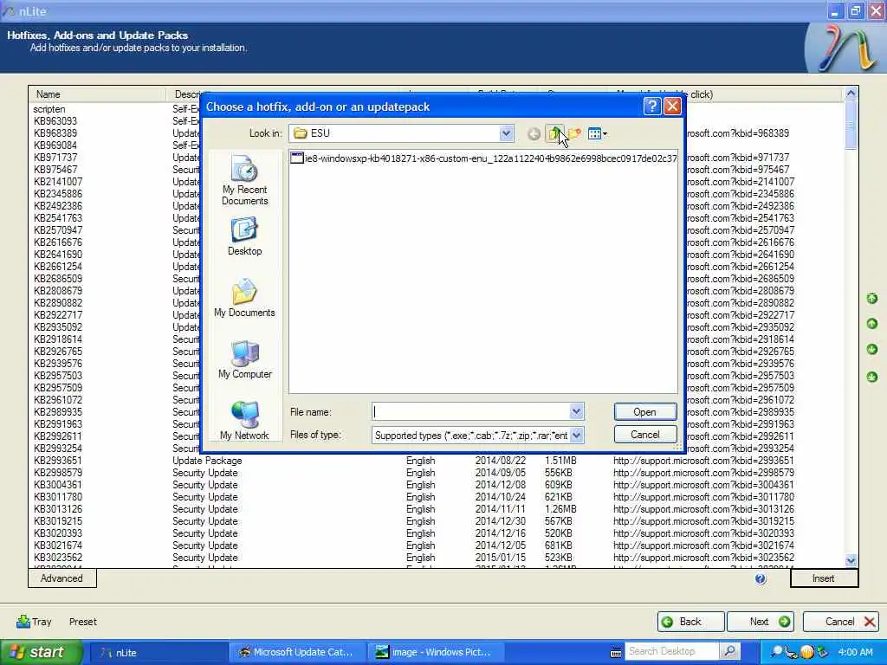Close the Choose a hotfix dialog
The height and width of the screenshot is (665, 887).
click(672, 107)
